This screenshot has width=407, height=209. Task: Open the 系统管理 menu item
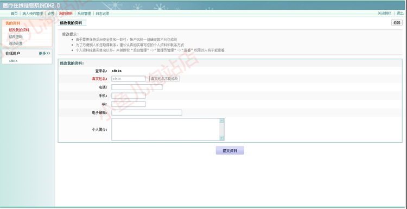(x=84, y=14)
